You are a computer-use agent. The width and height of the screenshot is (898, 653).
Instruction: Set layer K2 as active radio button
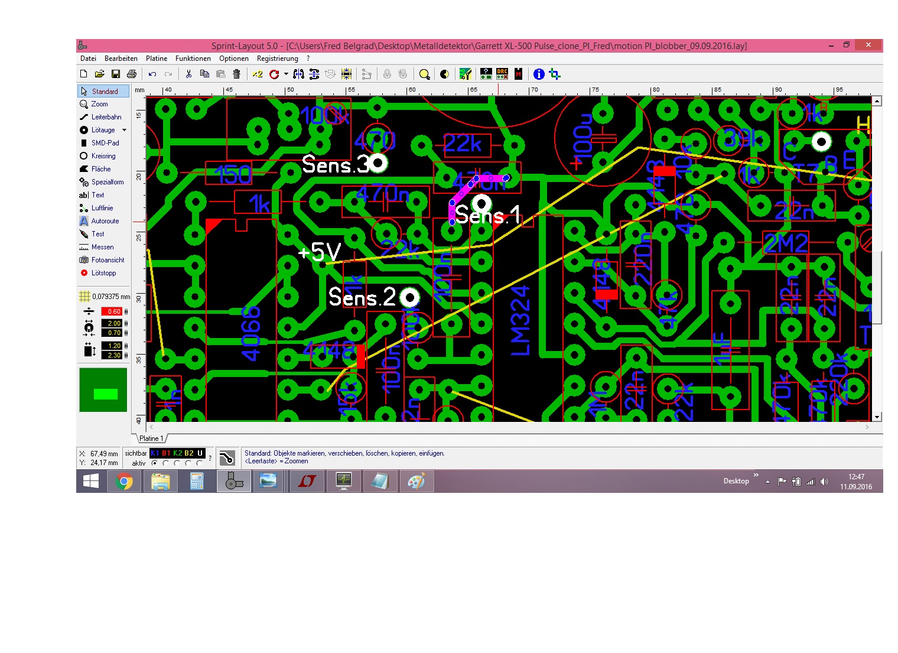177,463
